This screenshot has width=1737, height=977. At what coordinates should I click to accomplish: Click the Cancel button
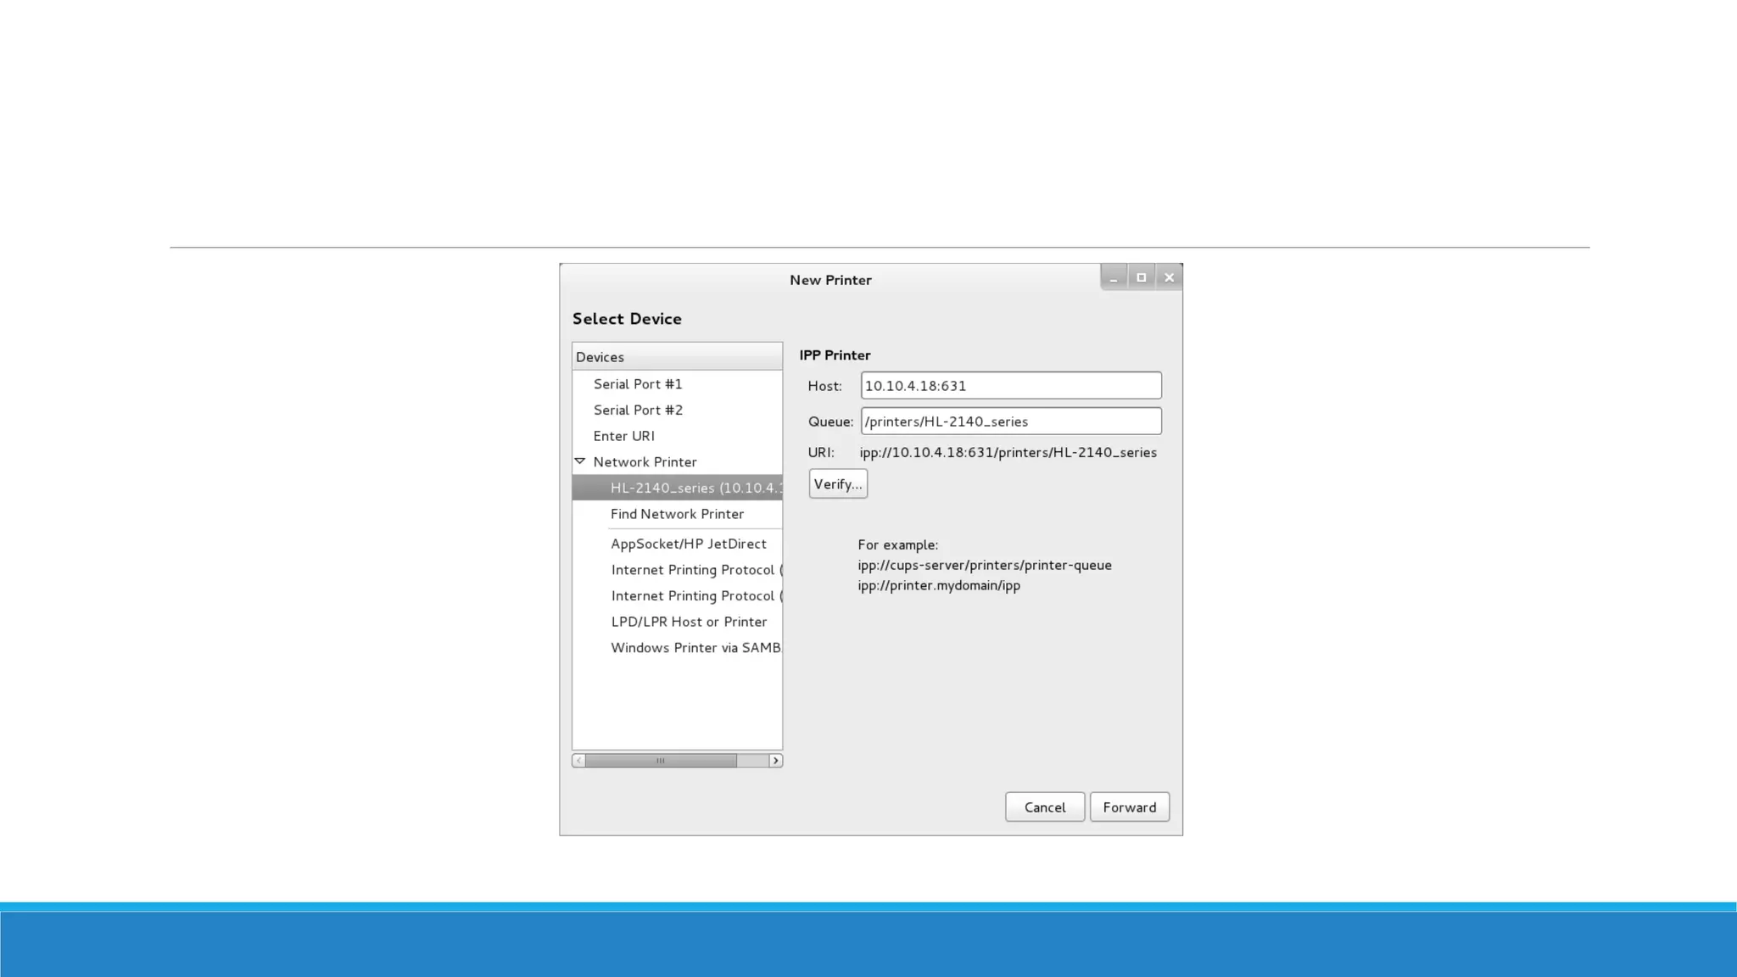point(1044,807)
